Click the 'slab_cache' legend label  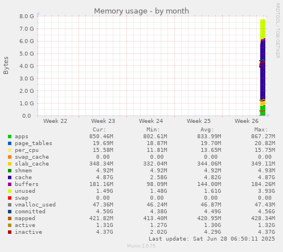(x=32, y=164)
